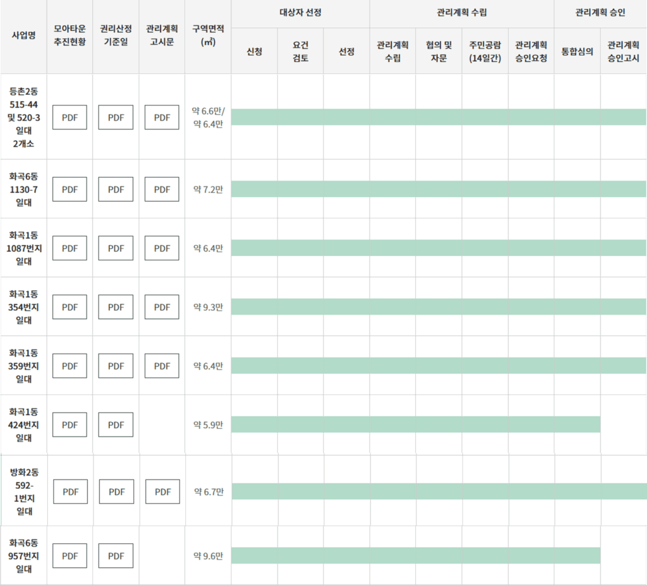Click the 약 6.6만/약 6.4만 area value

(208, 118)
